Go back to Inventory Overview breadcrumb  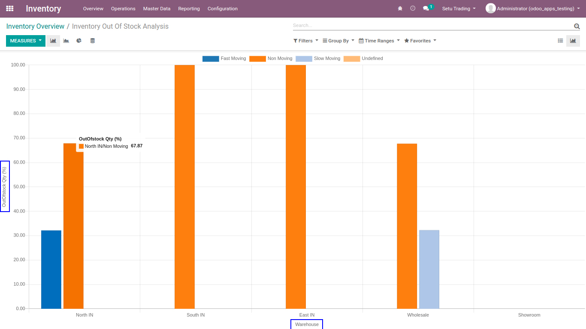pos(35,26)
